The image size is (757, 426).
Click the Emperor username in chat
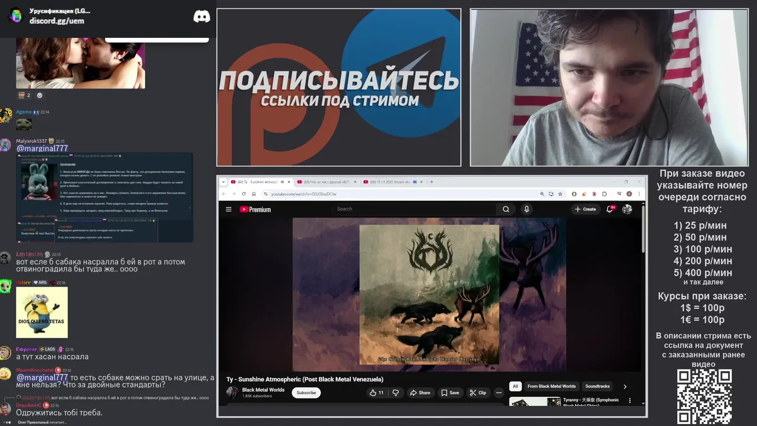(27, 349)
